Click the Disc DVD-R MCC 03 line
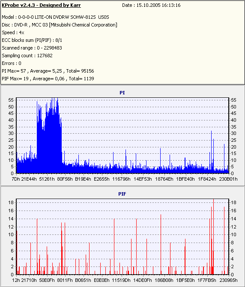Image resolution: width=245 pixels, height=287 pixels. [60, 25]
